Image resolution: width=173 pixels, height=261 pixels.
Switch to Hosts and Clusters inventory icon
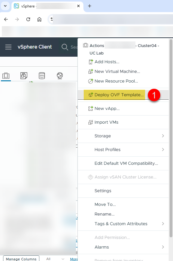(6, 76)
